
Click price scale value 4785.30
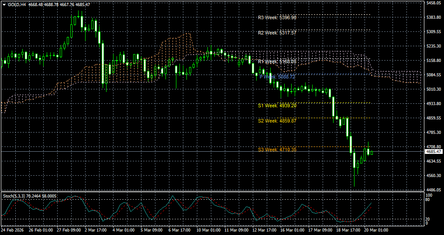pos(434,133)
